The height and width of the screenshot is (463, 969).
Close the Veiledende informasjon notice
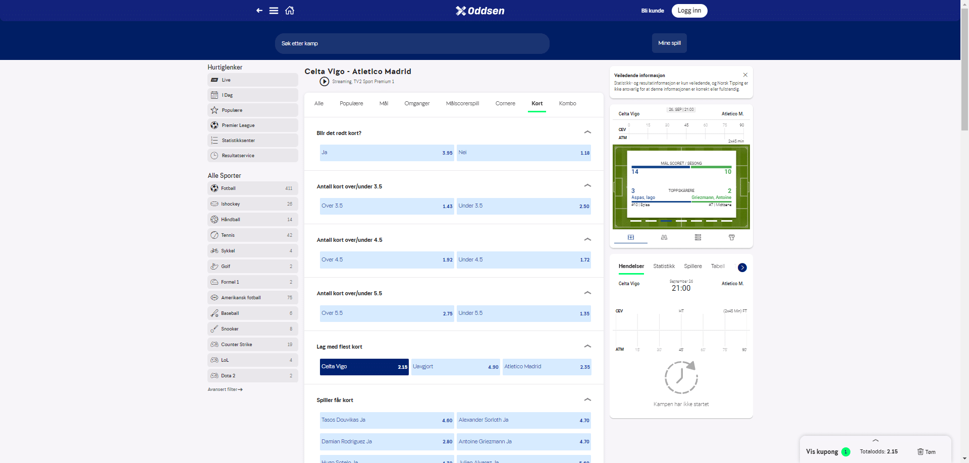pyautogui.click(x=745, y=75)
